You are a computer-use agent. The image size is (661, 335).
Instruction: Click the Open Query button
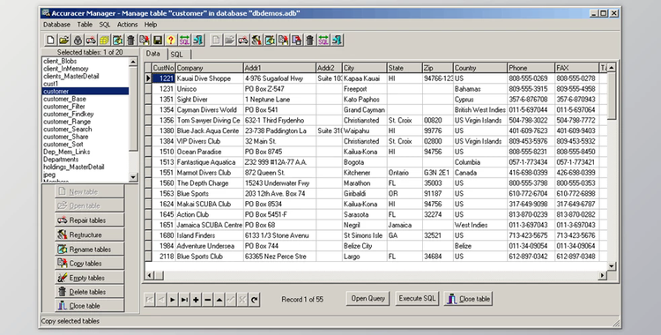(x=368, y=298)
